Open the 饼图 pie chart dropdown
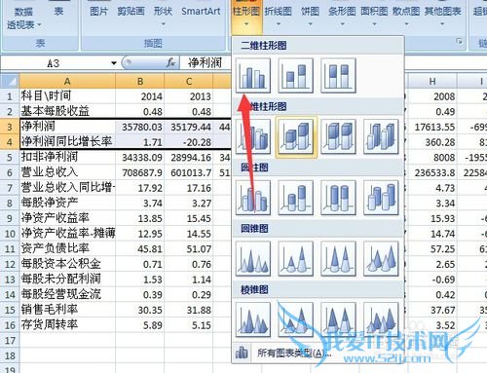The height and width of the screenshot is (373, 487). pos(310,16)
